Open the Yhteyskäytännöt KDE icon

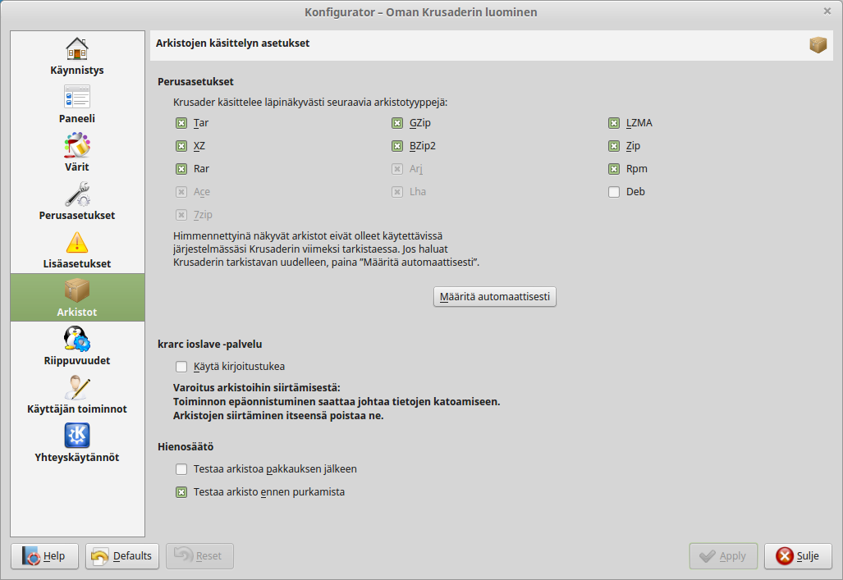(77, 436)
